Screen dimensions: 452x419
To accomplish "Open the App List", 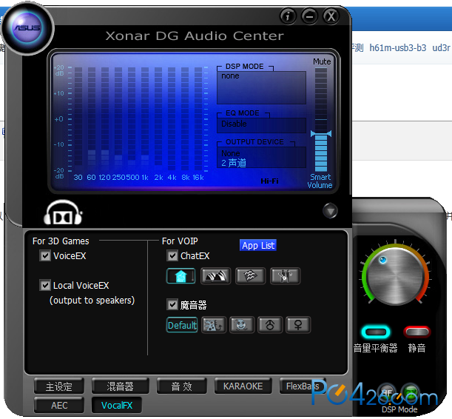I will tap(258, 245).
